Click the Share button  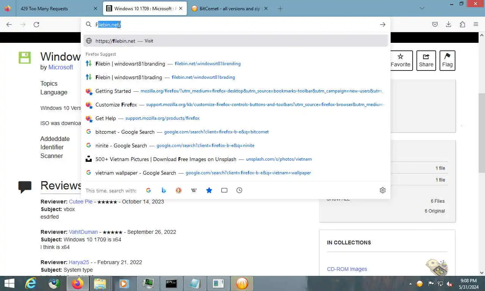[426, 61]
